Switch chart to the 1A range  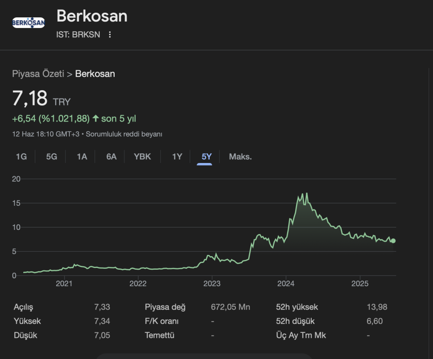pos(82,157)
